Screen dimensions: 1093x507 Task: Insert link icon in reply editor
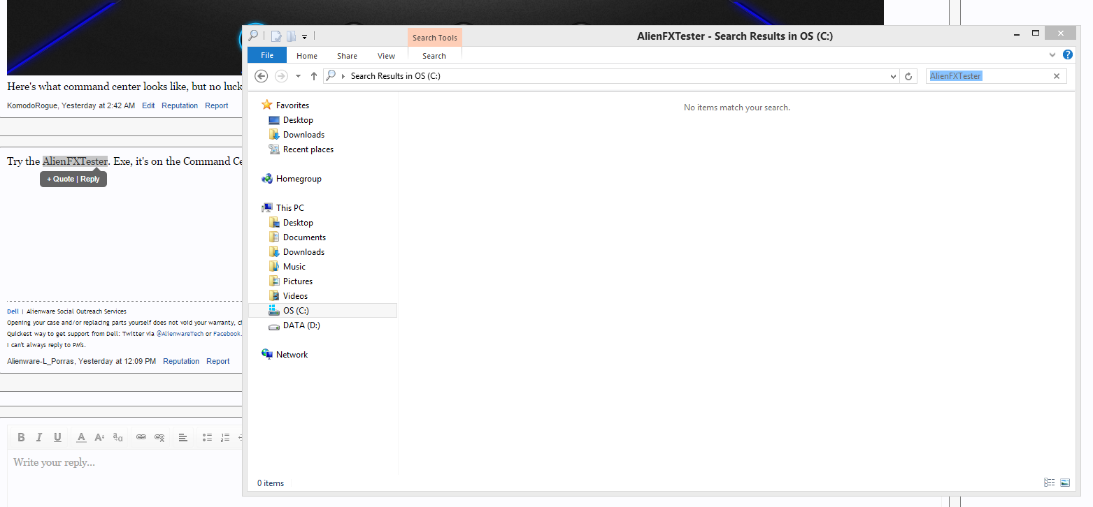pos(141,437)
